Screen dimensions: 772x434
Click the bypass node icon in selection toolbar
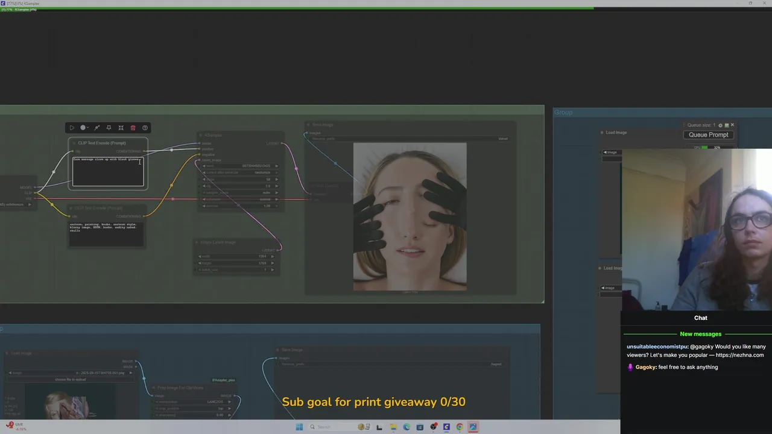96,128
